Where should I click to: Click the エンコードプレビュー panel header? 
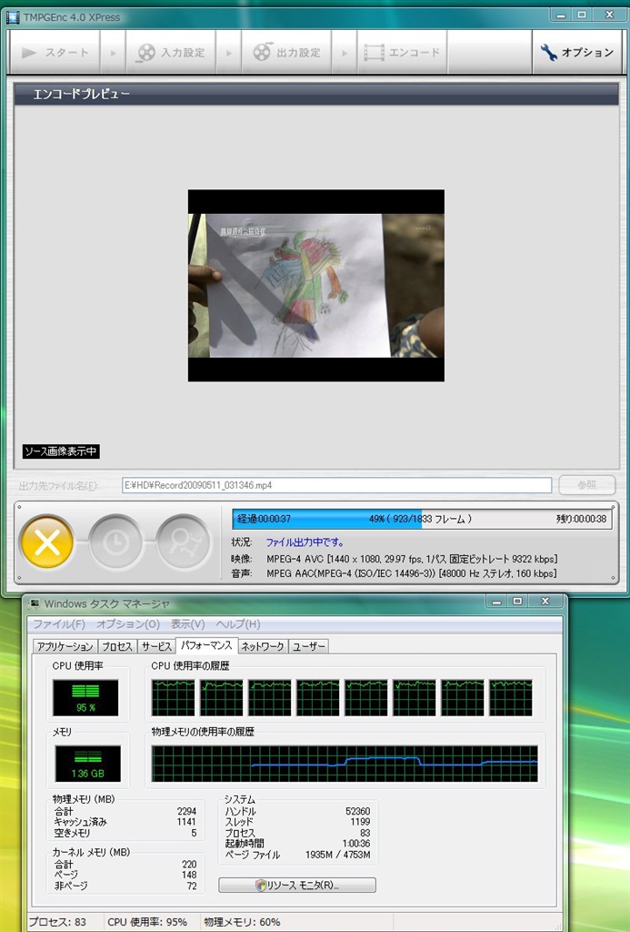[x=315, y=94]
